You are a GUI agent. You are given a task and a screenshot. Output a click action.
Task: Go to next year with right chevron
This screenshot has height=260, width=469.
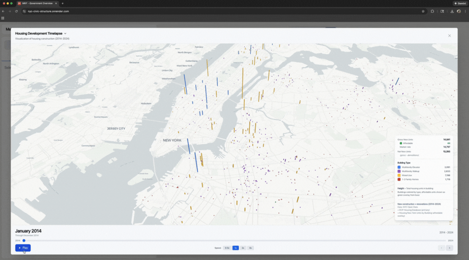[450, 248]
